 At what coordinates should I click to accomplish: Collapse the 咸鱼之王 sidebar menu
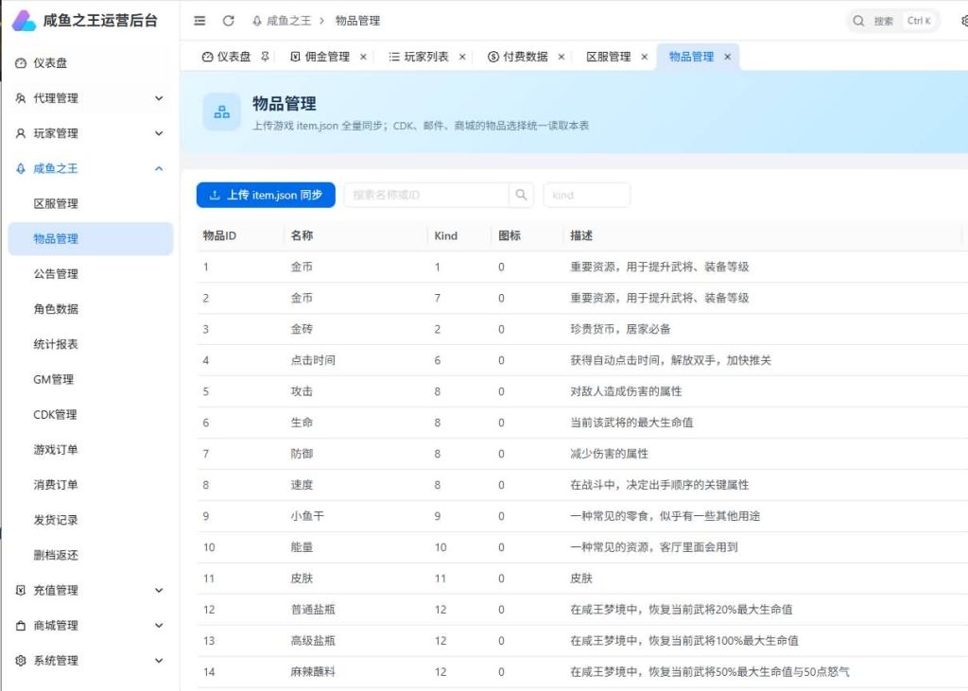coord(90,168)
